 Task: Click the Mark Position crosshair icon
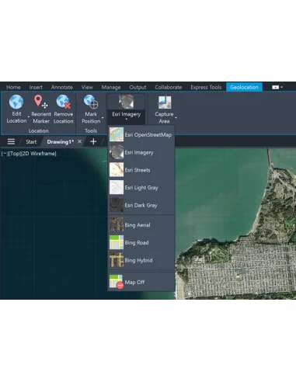(x=91, y=102)
